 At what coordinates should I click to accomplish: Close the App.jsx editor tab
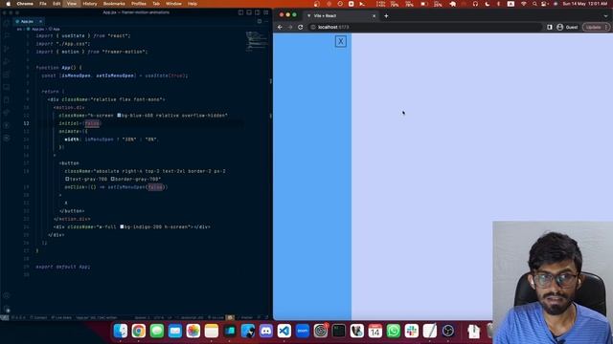point(40,21)
